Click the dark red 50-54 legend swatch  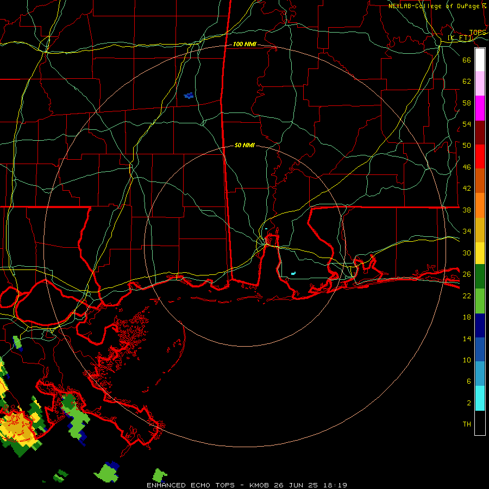[480, 133]
